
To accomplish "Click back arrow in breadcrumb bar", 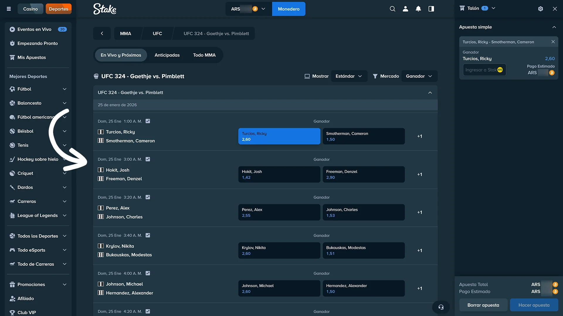I will pos(102,33).
